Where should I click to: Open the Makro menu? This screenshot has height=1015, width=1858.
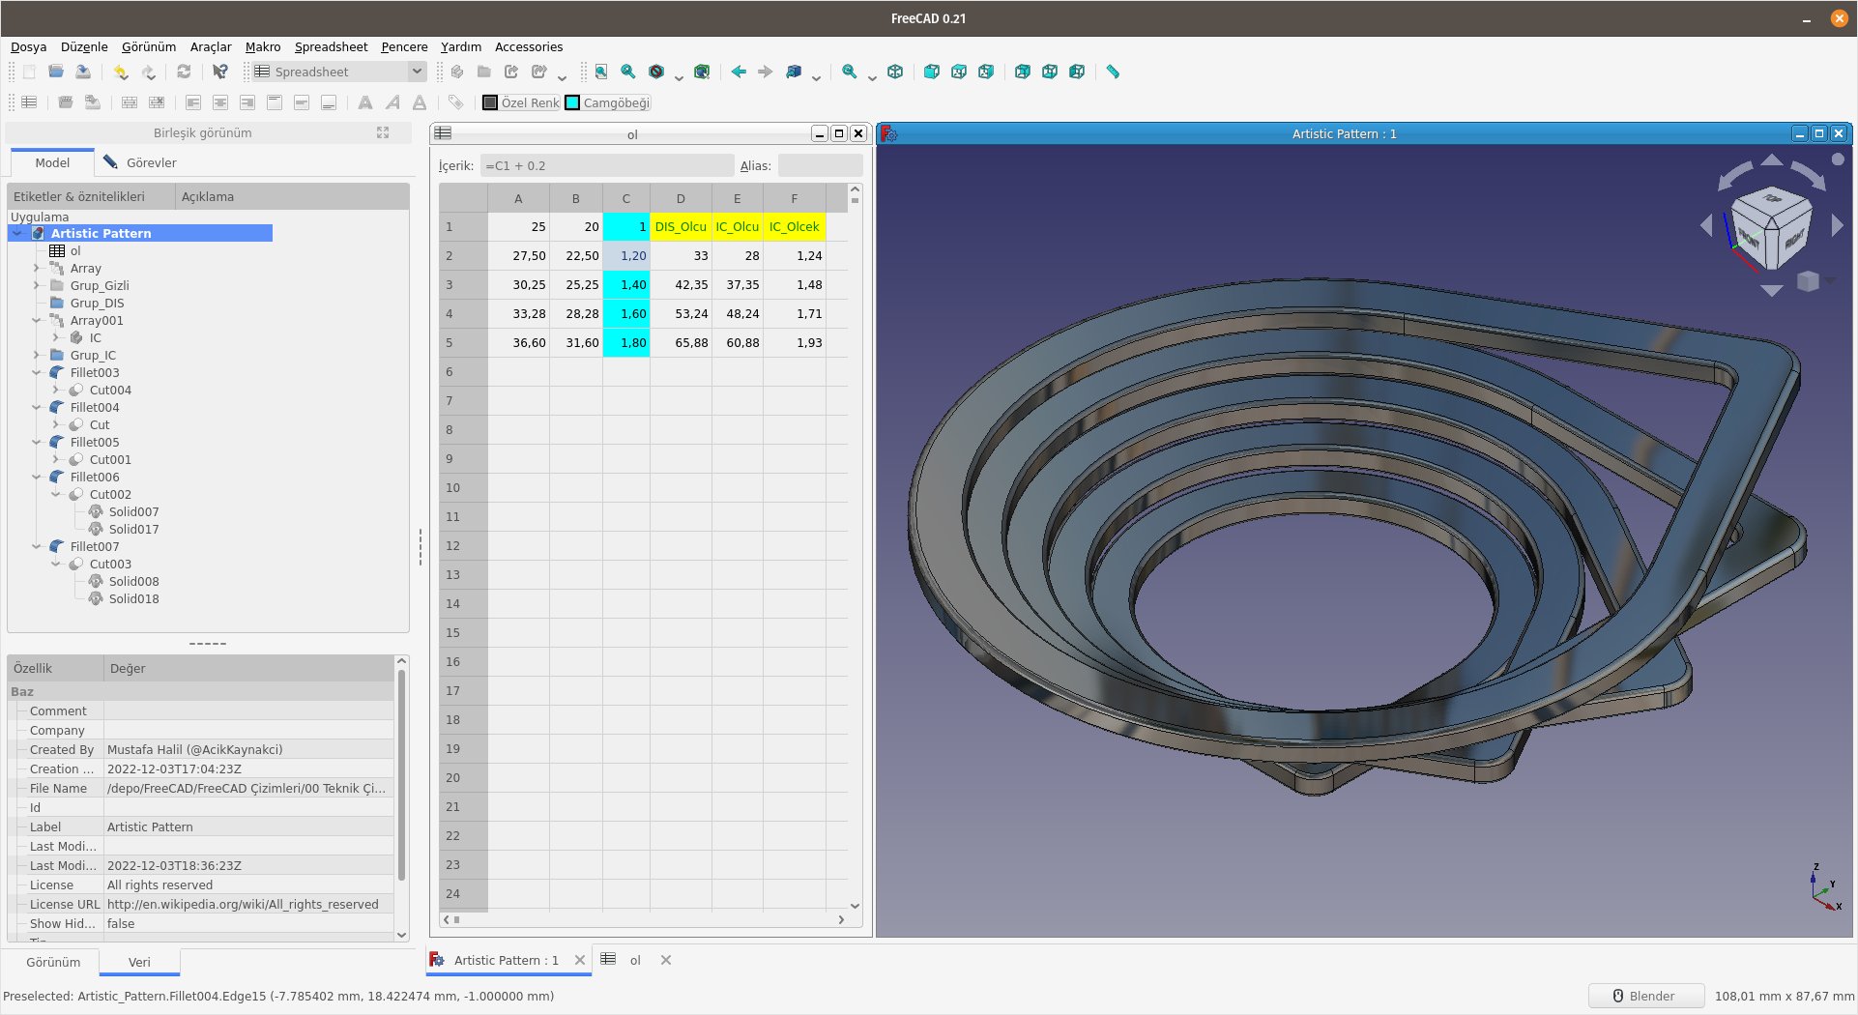pos(262,46)
